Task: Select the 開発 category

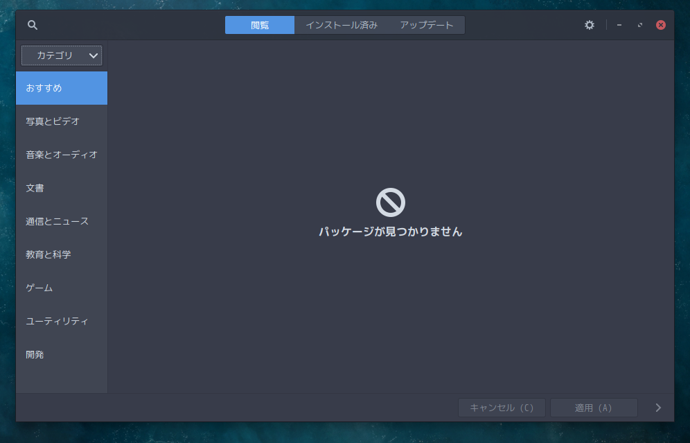Action: pos(62,354)
